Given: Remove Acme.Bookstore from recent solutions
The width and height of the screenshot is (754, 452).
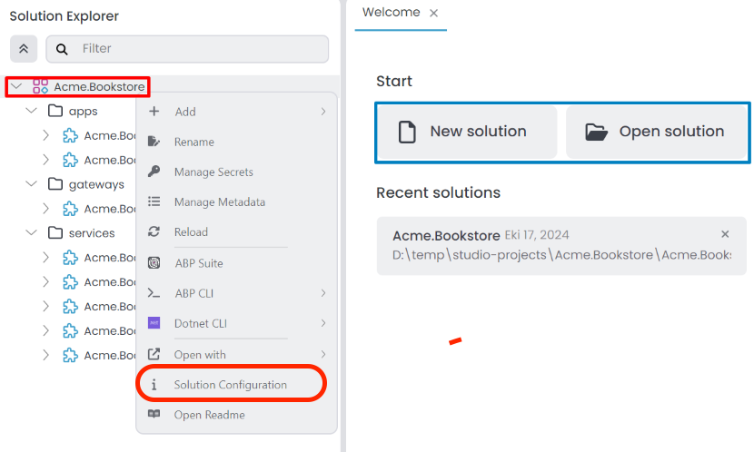Looking at the screenshot, I should (725, 234).
